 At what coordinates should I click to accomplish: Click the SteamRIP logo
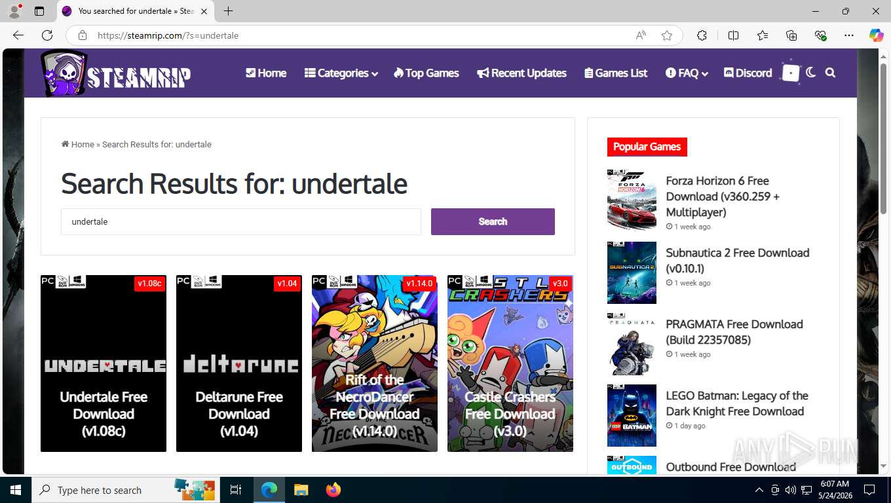(116, 73)
